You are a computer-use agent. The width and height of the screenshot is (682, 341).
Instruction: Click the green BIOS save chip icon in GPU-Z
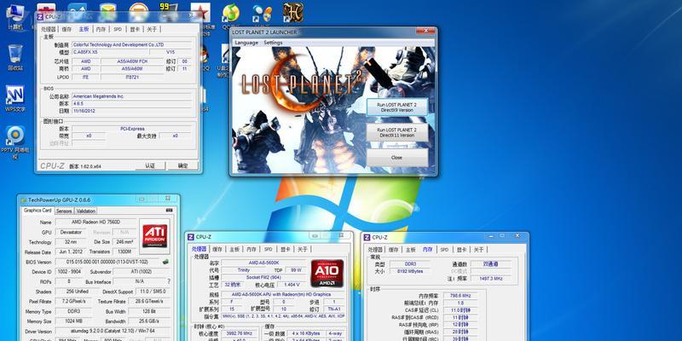(x=165, y=262)
